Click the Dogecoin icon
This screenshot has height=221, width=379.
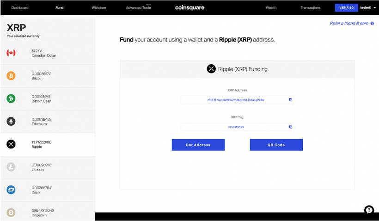[x=11, y=213]
